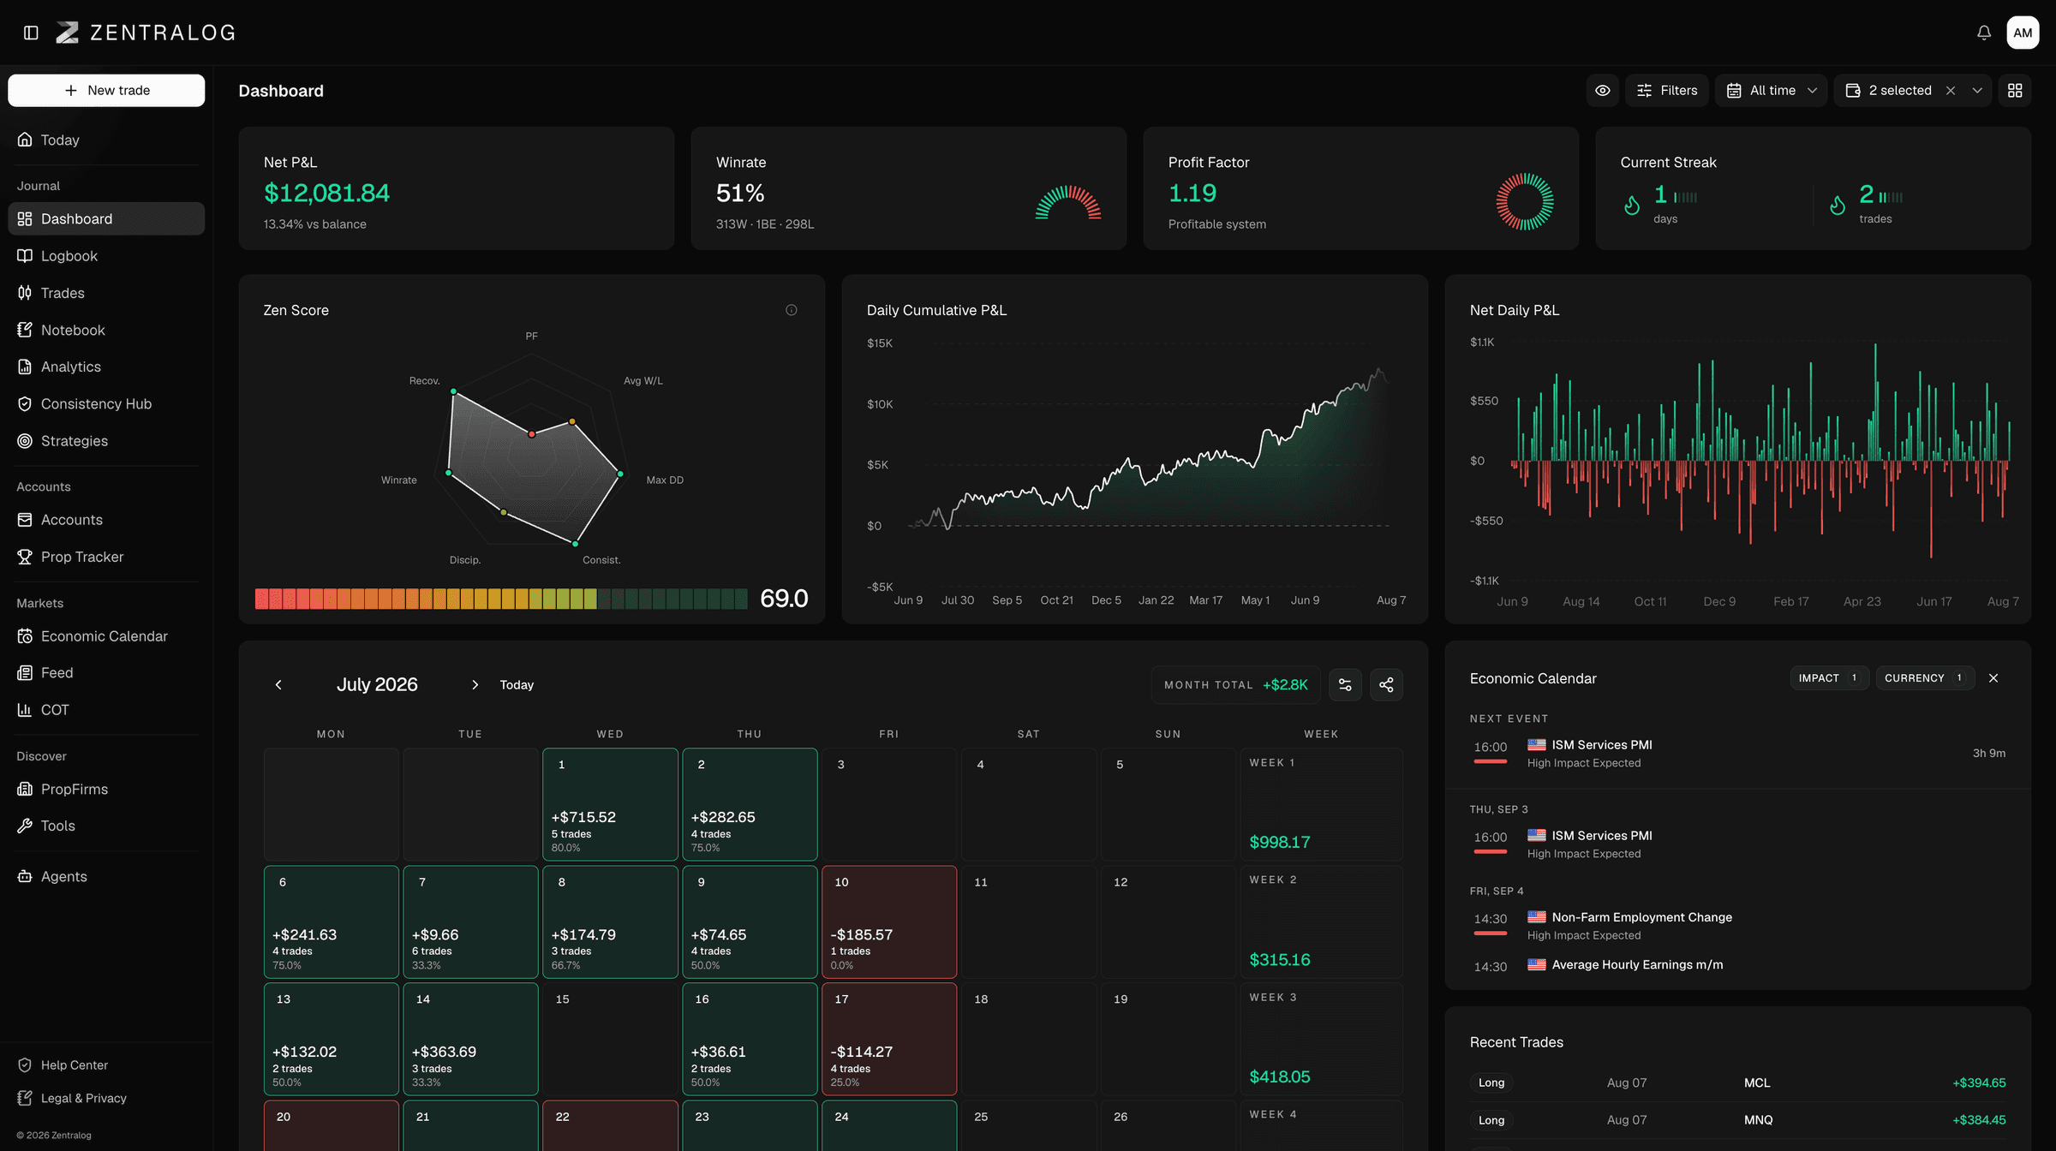The height and width of the screenshot is (1151, 2056).
Task: Open Tools page
Action: (x=106, y=826)
